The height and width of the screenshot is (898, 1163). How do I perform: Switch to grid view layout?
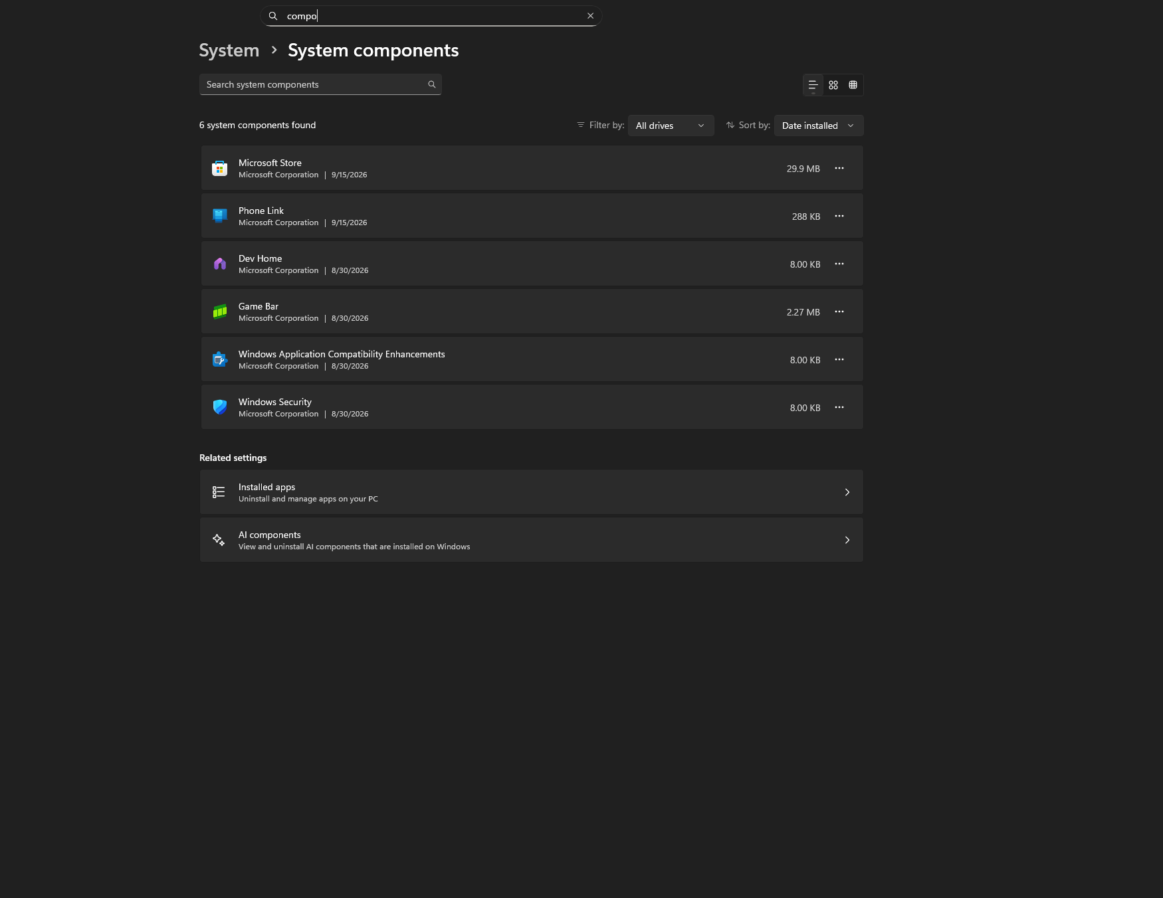(x=833, y=85)
